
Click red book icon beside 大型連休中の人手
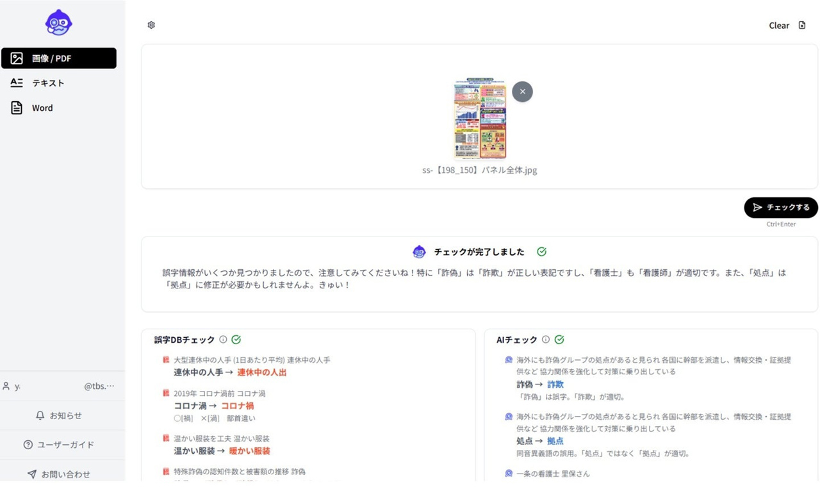click(x=167, y=360)
